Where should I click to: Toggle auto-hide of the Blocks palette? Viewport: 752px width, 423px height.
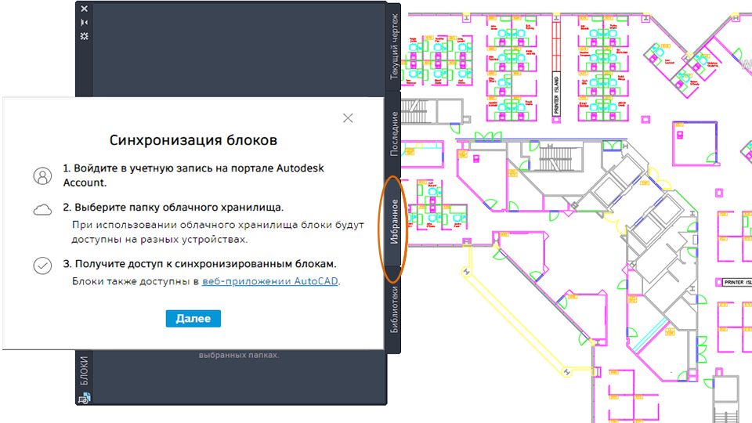pos(85,22)
